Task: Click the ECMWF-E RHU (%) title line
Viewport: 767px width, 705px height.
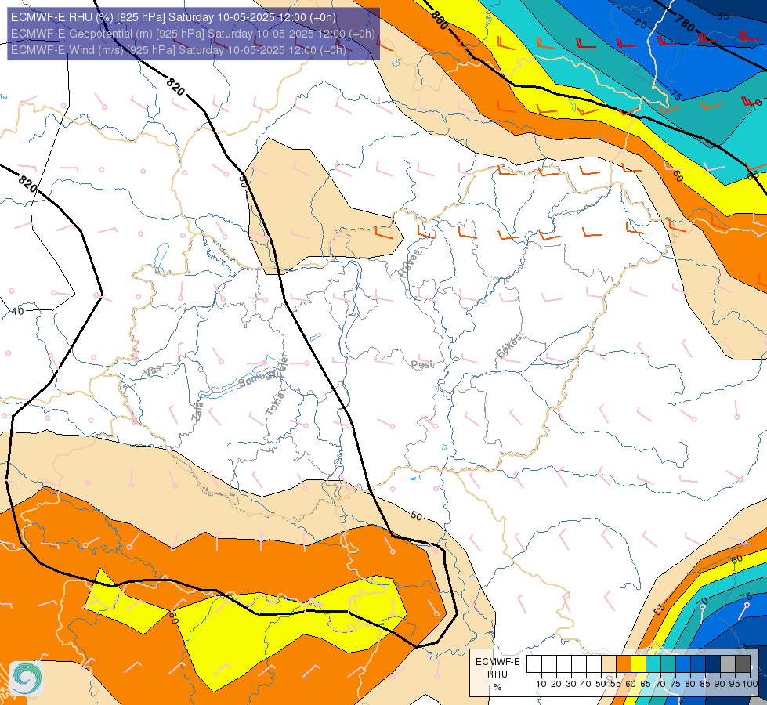Action: 174,17
